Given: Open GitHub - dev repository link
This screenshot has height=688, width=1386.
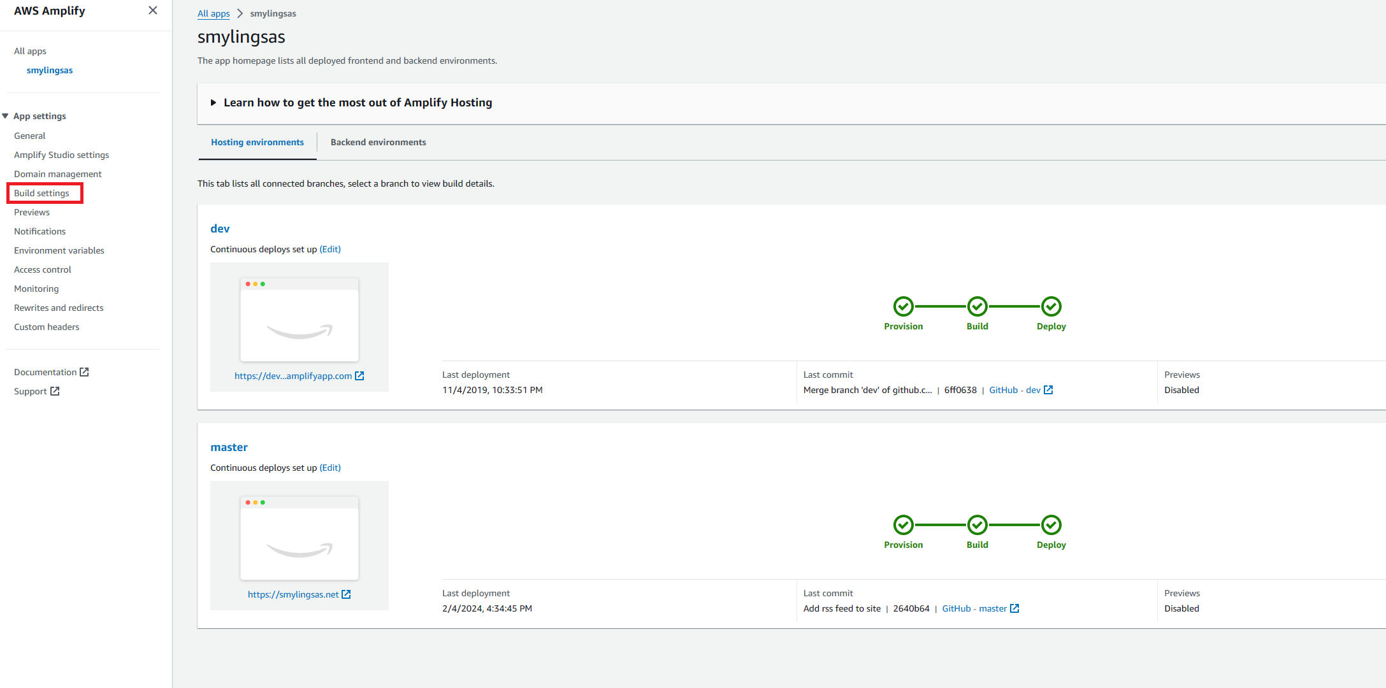Looking at the screenshot, I should click(1014, 390).
